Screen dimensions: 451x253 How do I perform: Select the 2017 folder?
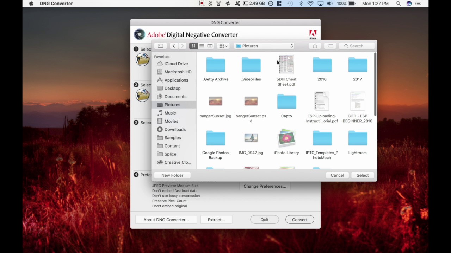357,65
